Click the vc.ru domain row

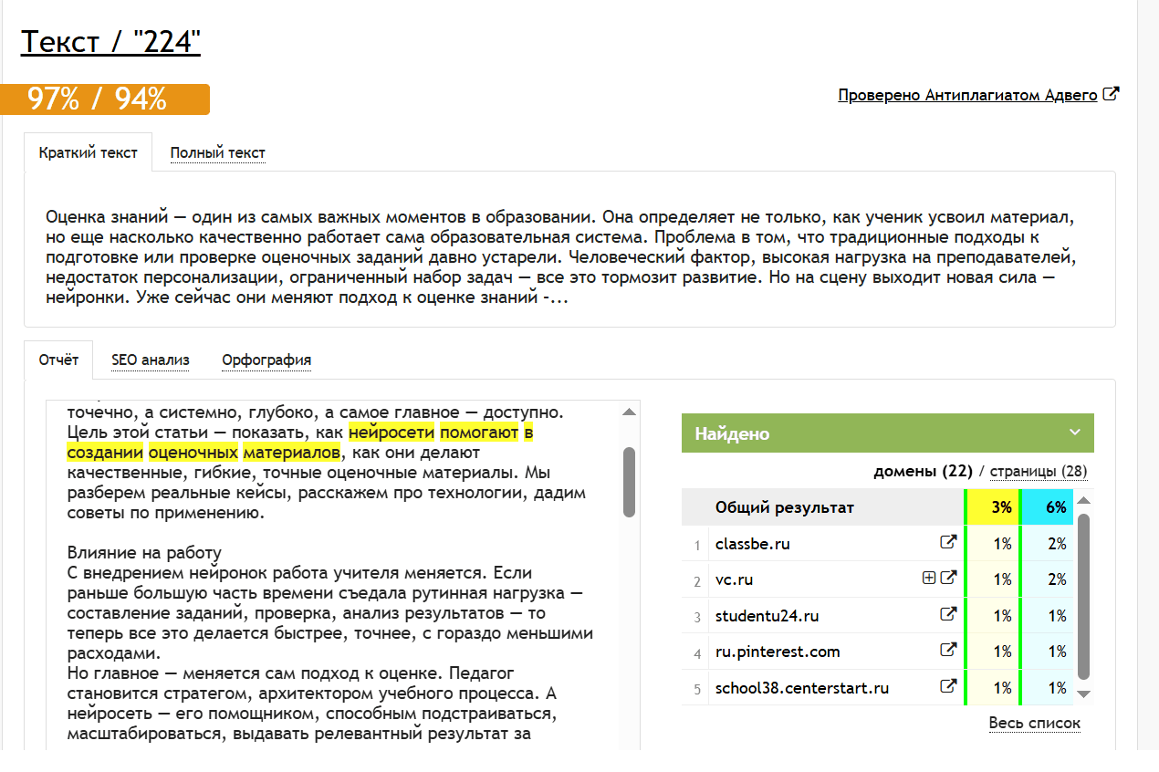[877, 579]
